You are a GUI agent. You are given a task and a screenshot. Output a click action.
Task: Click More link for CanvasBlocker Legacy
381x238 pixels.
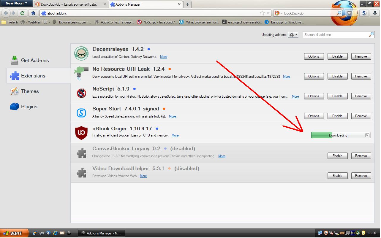[222, 156]
